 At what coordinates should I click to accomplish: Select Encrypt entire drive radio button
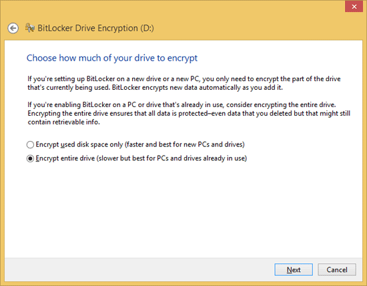click(30, 158)
